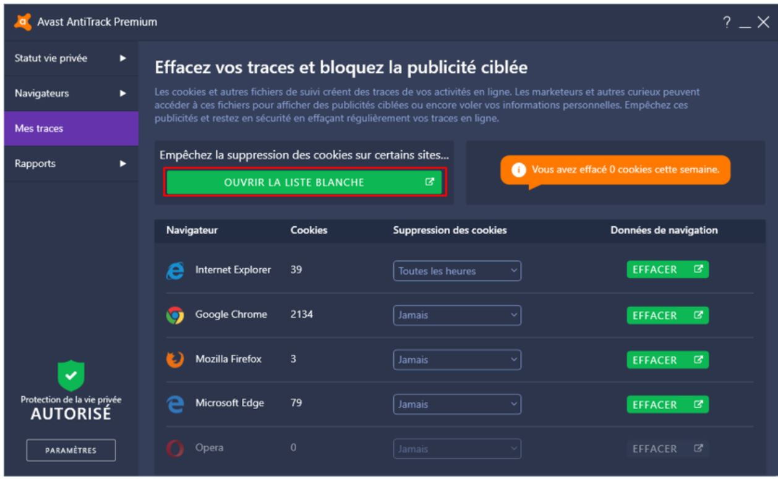Screen dimensions: 778x479
Task: Open Internet Explorer cookie deletion dropdown
Action: 457,271
